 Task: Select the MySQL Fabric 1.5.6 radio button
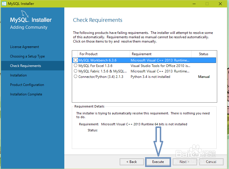[76, 71]
